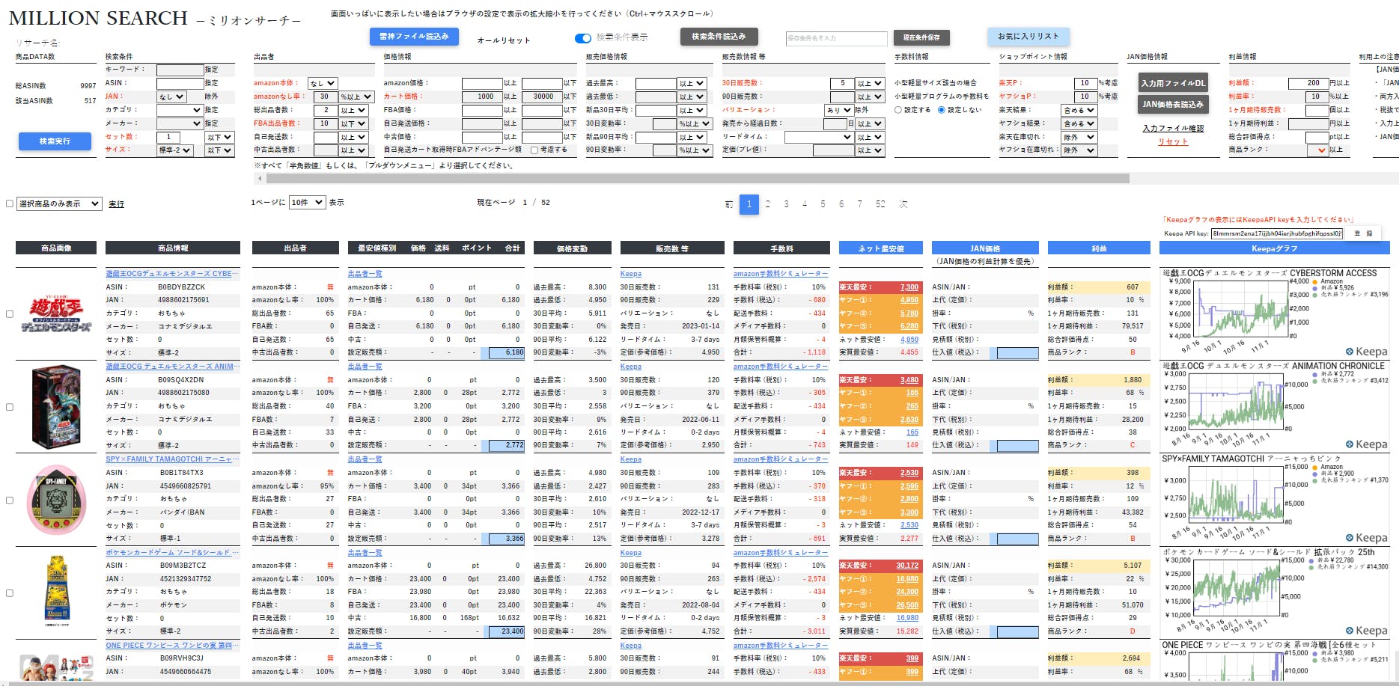
Task: Click the left arrow on horizontal scrollbar
Action: [x=260, y=179]
